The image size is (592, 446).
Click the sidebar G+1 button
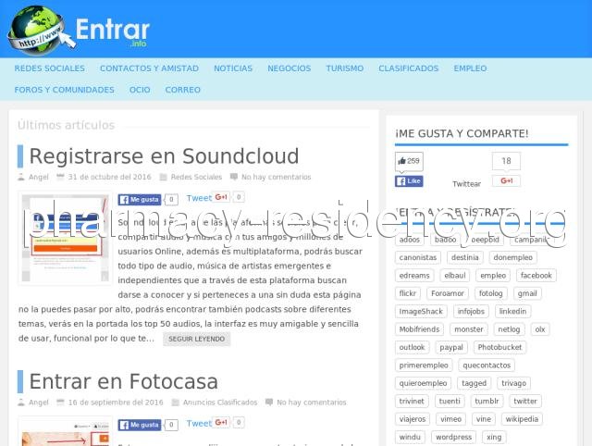point(506,180)
